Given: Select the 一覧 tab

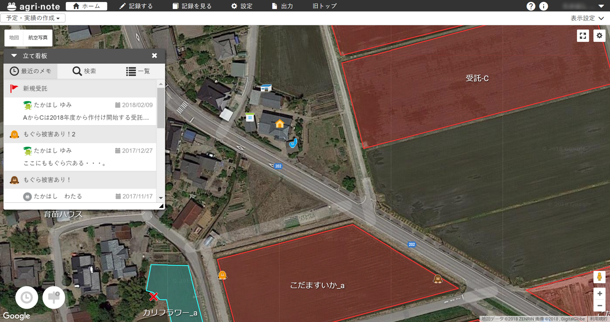Looking at the screenshot, I should point(138,71).
